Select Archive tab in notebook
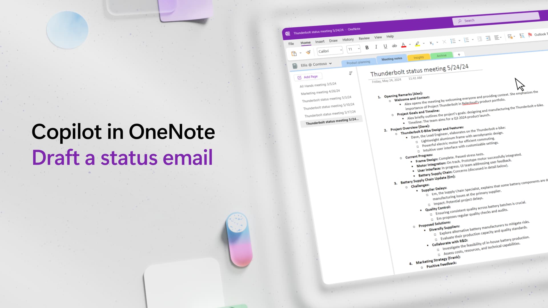548x308 pixels. coord(441,55)
